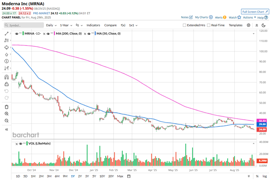The height and width of the screenshot is (184, 271).
Task: Select the Max range tab
Action: click(x=120, y=176)
